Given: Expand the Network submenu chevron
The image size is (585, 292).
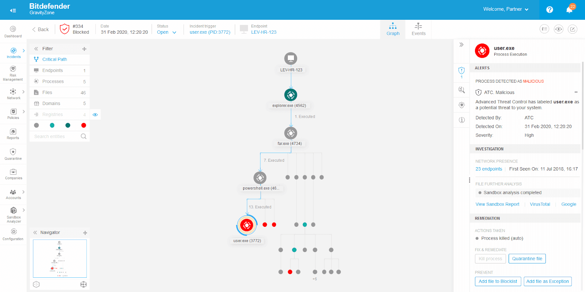Looking at the screenshot, I should (23, 92).
